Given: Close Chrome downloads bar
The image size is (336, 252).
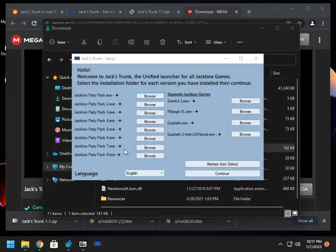Looking at the screenshot, I should pos(324,221).
